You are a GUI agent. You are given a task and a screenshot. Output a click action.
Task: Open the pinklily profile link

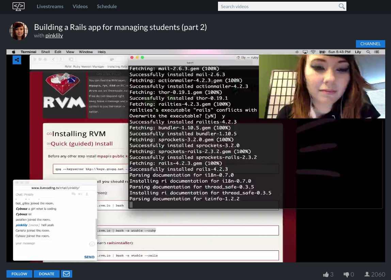54,36
